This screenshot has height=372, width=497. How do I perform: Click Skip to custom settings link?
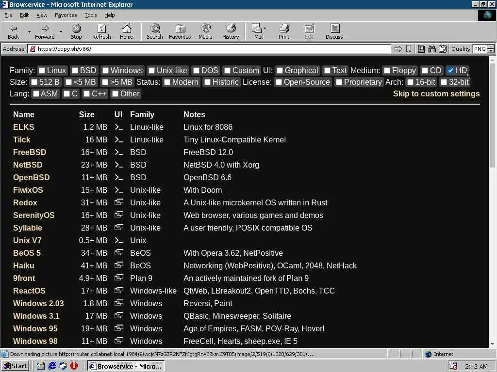coord(436,93)
